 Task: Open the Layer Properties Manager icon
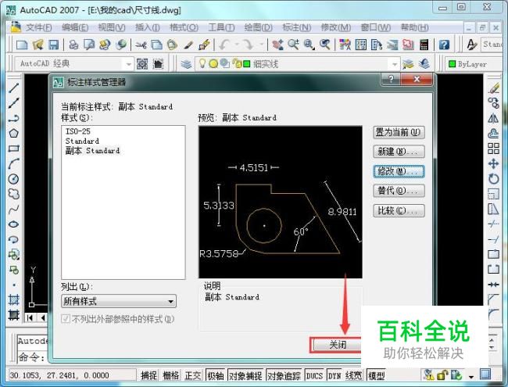coord(186,64)
